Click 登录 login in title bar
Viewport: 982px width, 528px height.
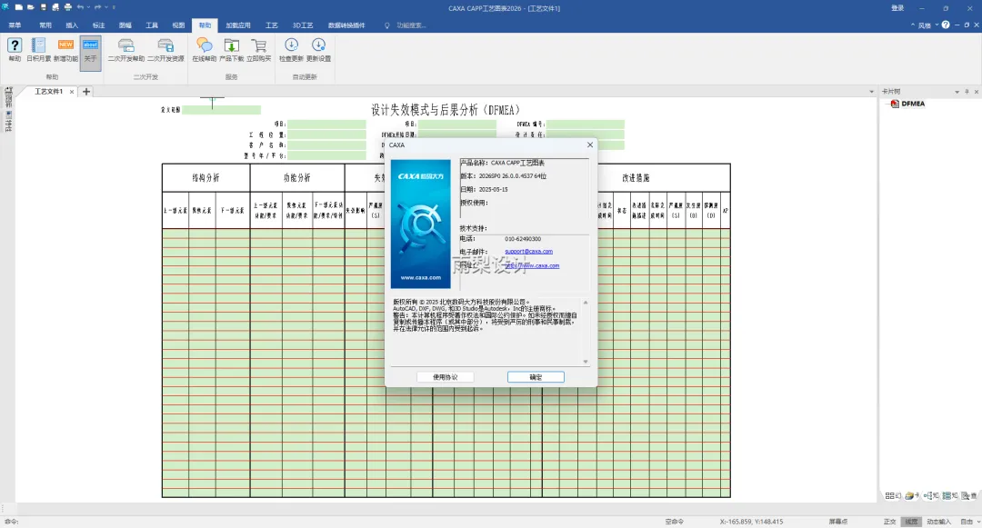click(x=897, y=8)
